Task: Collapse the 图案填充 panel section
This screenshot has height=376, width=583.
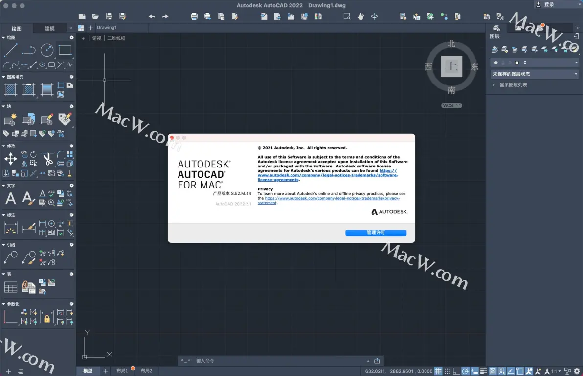Action: (x=3, y=77)
